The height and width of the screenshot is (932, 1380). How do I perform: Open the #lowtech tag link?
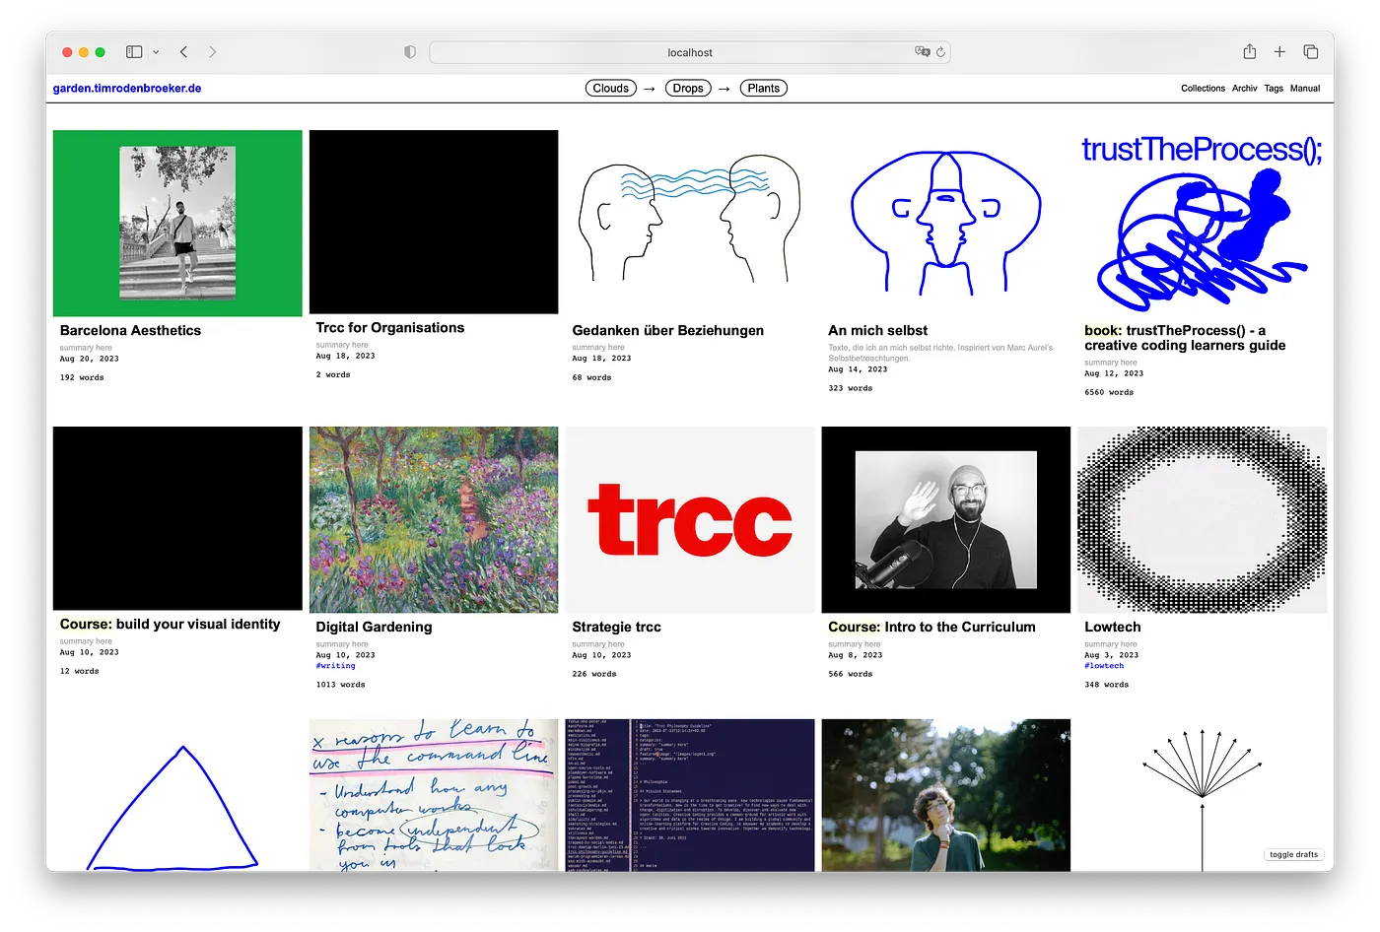tap(1104, 666)
